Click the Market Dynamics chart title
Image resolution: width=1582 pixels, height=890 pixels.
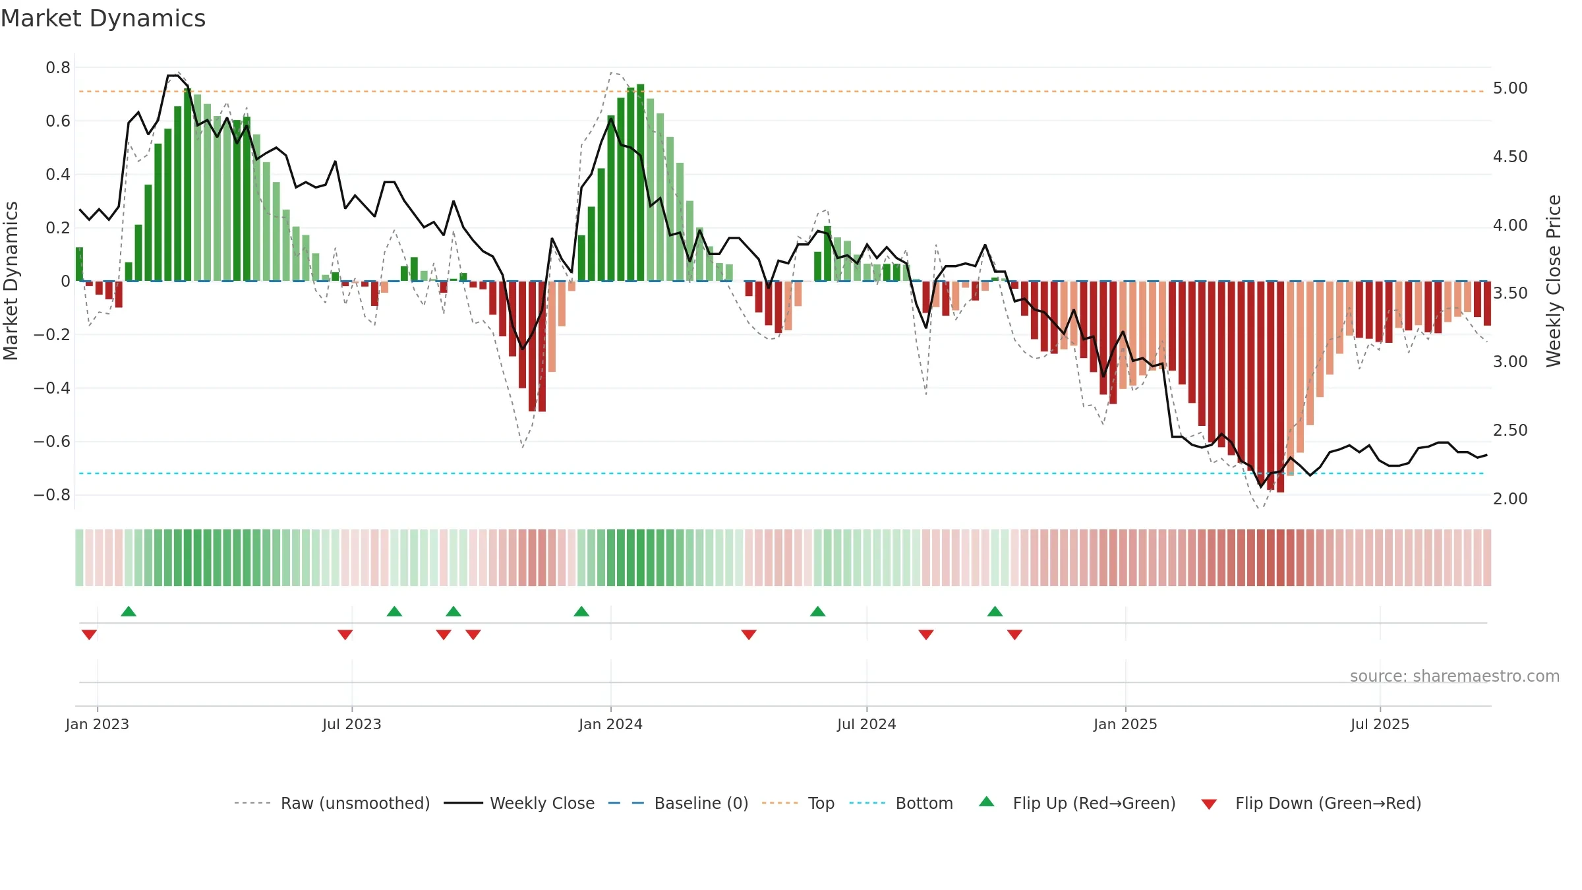click(x=103, y=18)
